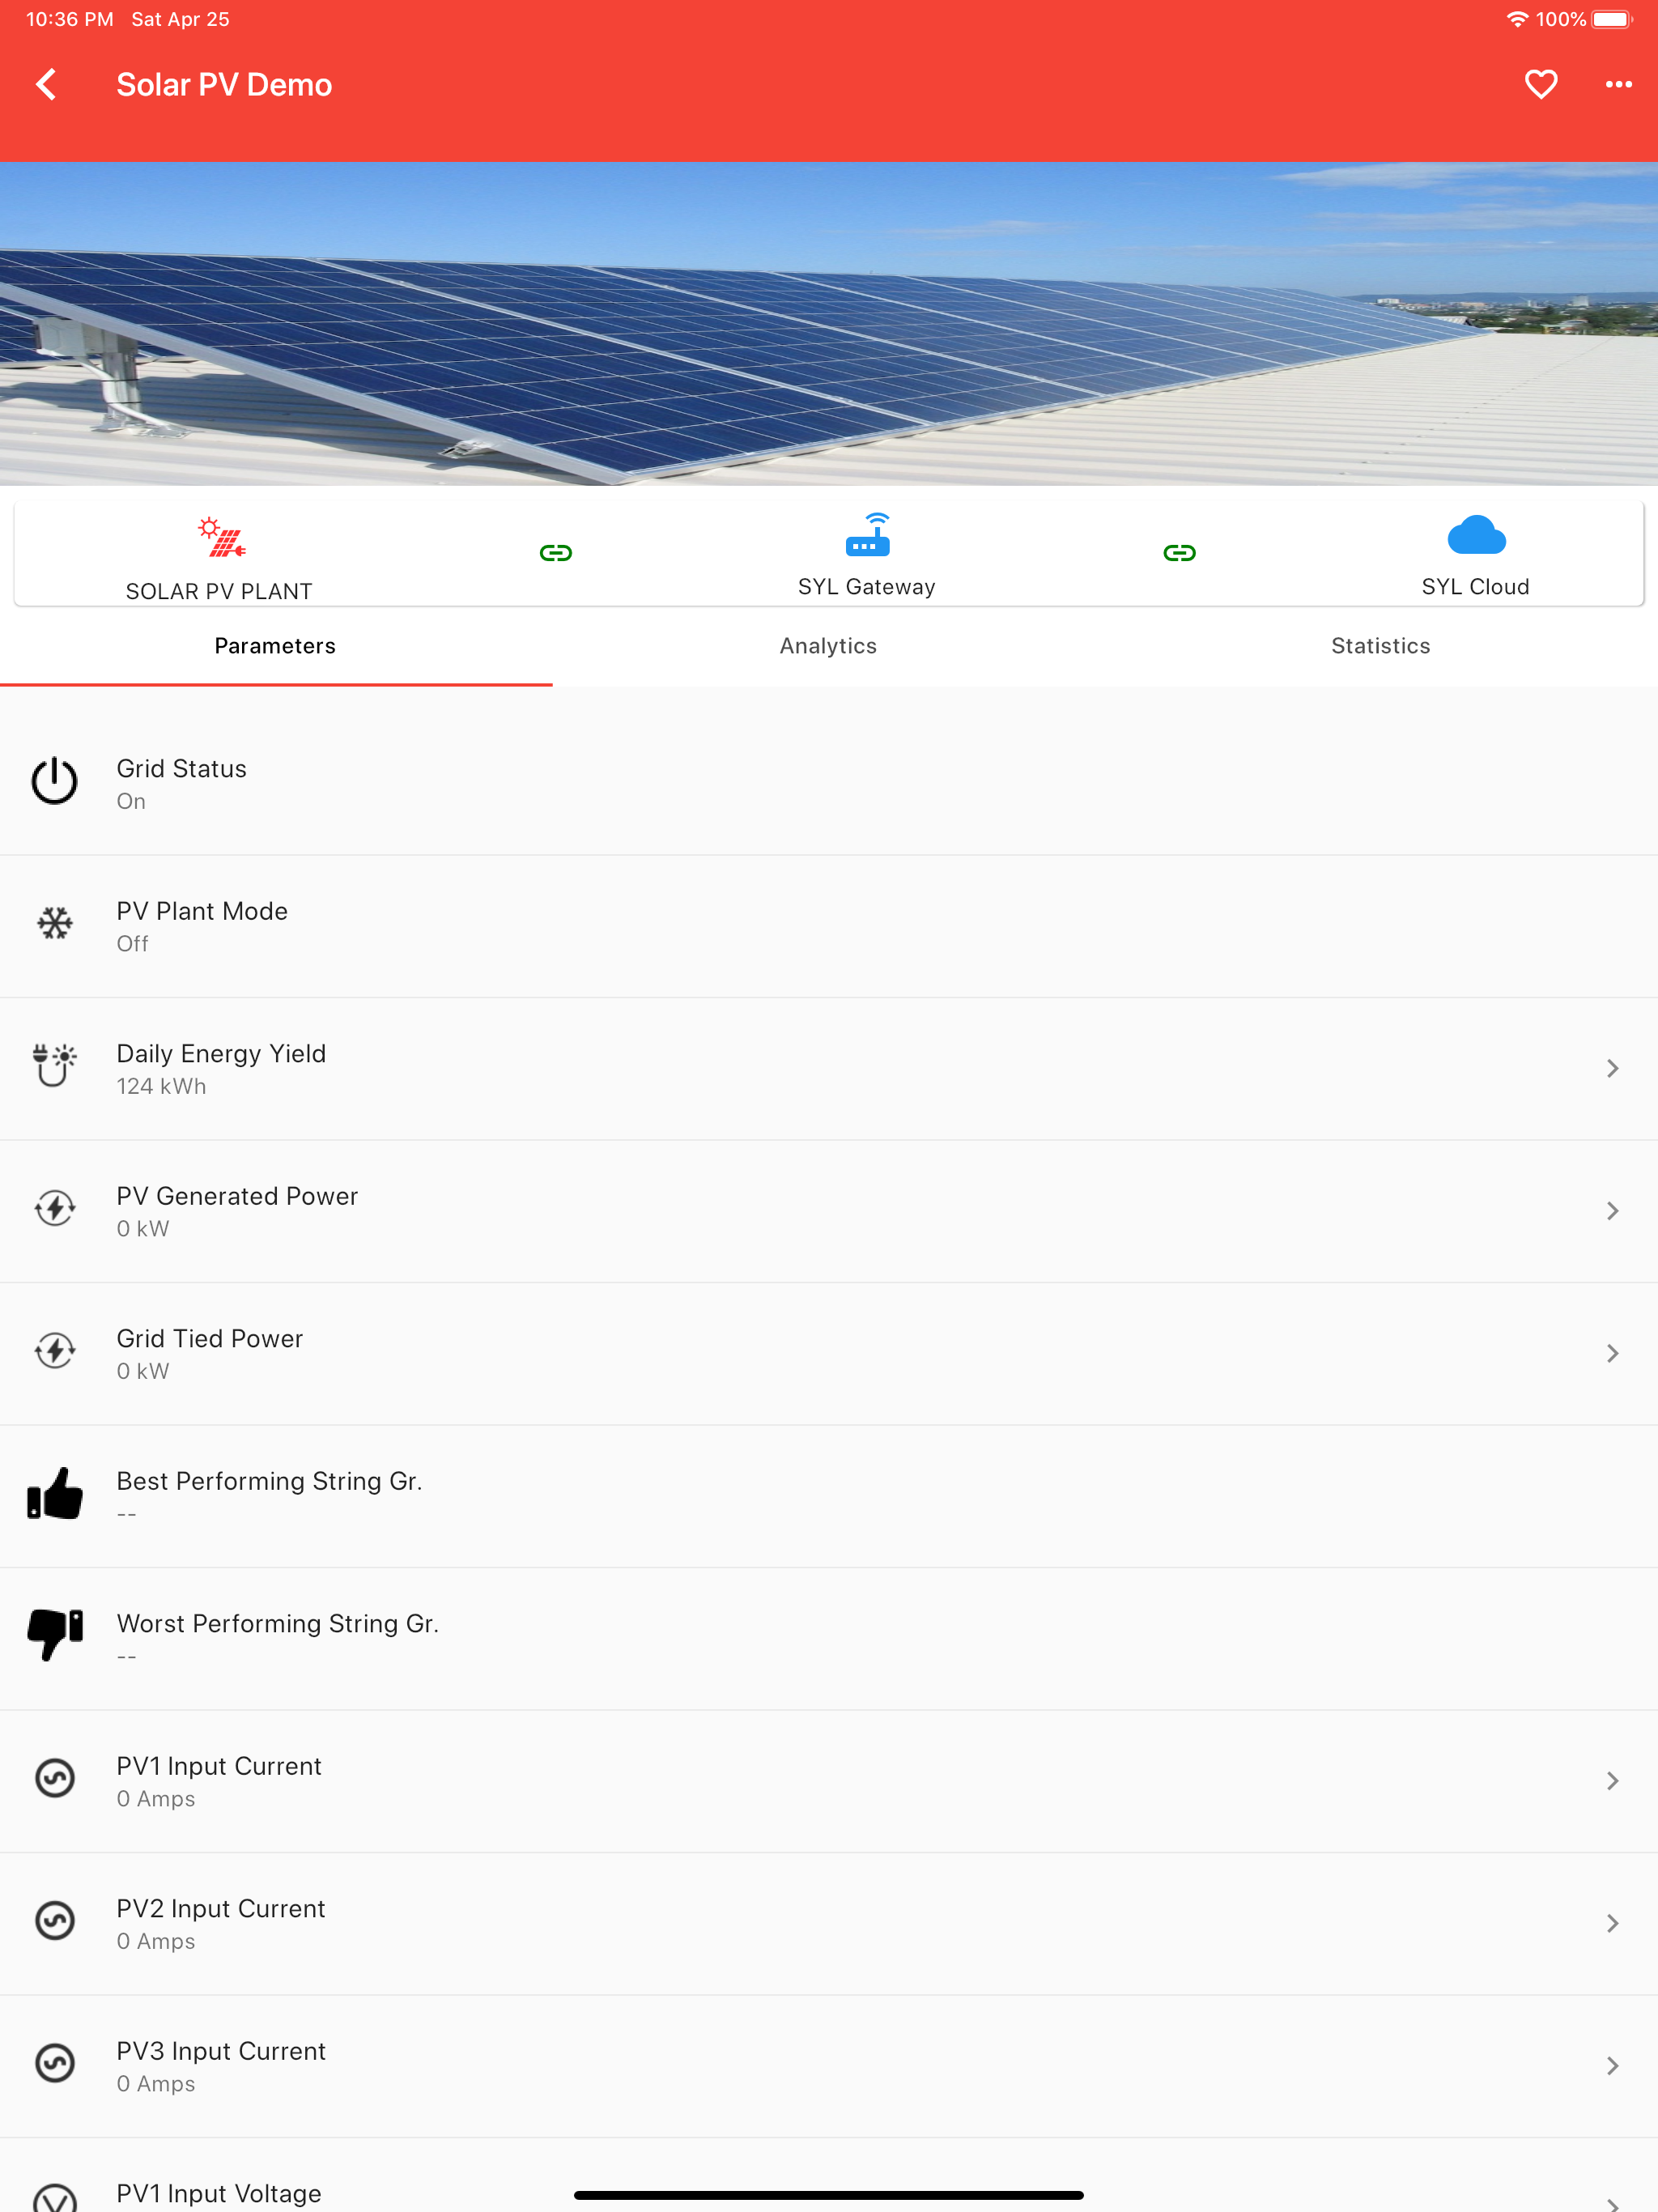Image resolution: width=1658 pixels, height=2212 pixels.
Task: Tap the PV1 Input Voltage label
Action: pos(219,2193)
